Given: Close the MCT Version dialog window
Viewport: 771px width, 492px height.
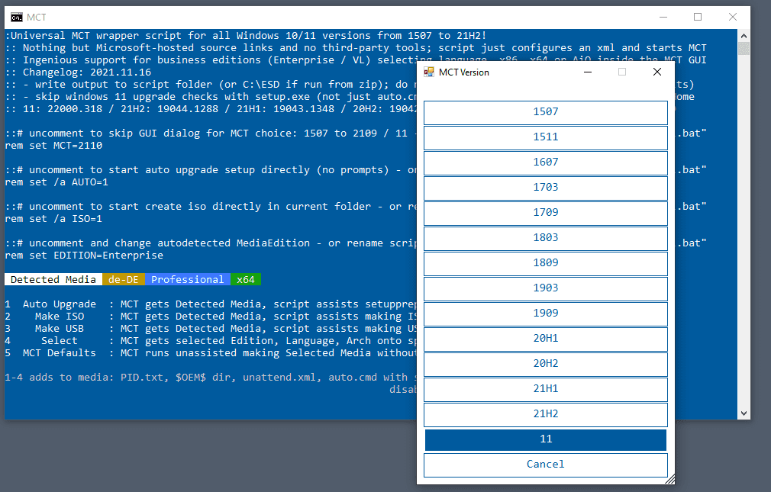Looking at the screenshot, I should pyautogui.click(x=656, y=72).
